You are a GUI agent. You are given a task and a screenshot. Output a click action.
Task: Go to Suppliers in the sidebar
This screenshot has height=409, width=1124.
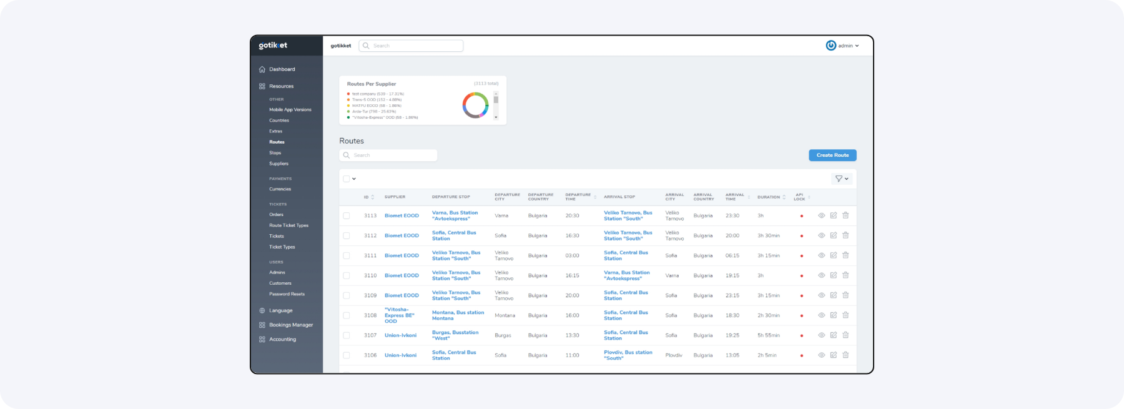[x=279, y=164]
